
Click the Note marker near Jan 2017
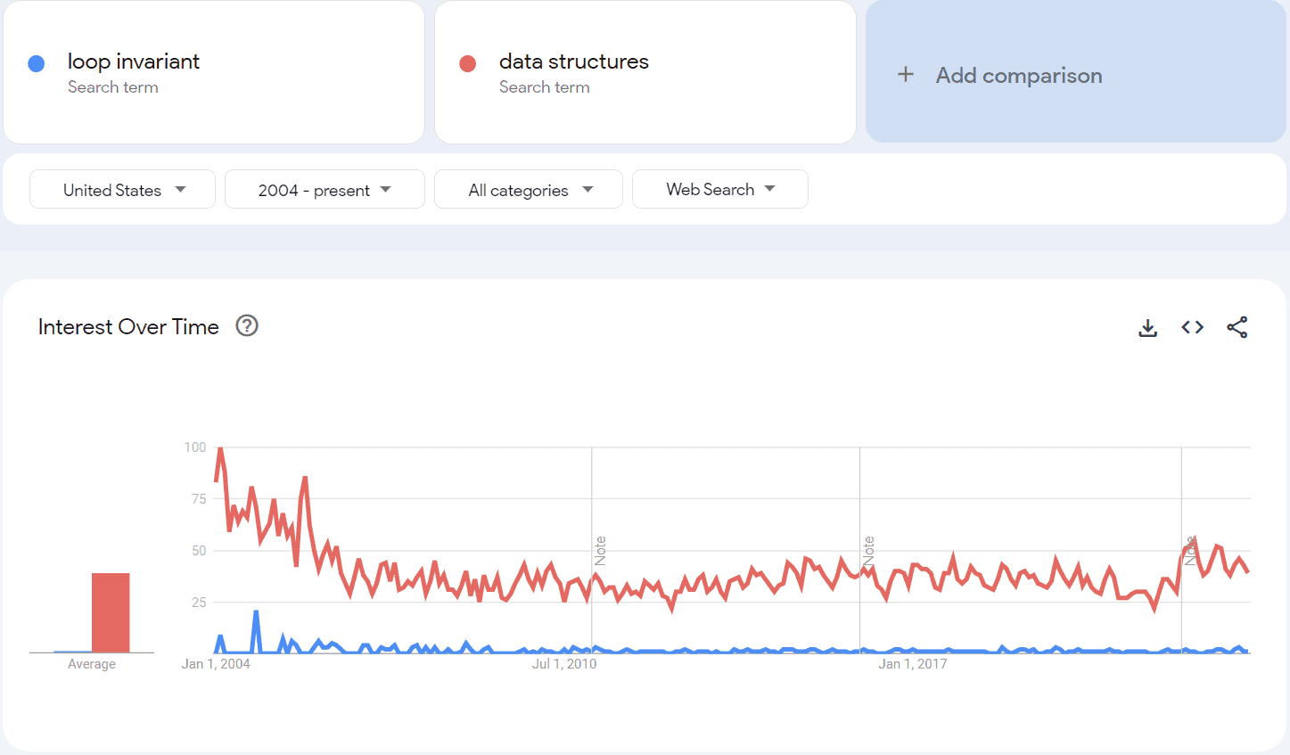click(869, 550)
